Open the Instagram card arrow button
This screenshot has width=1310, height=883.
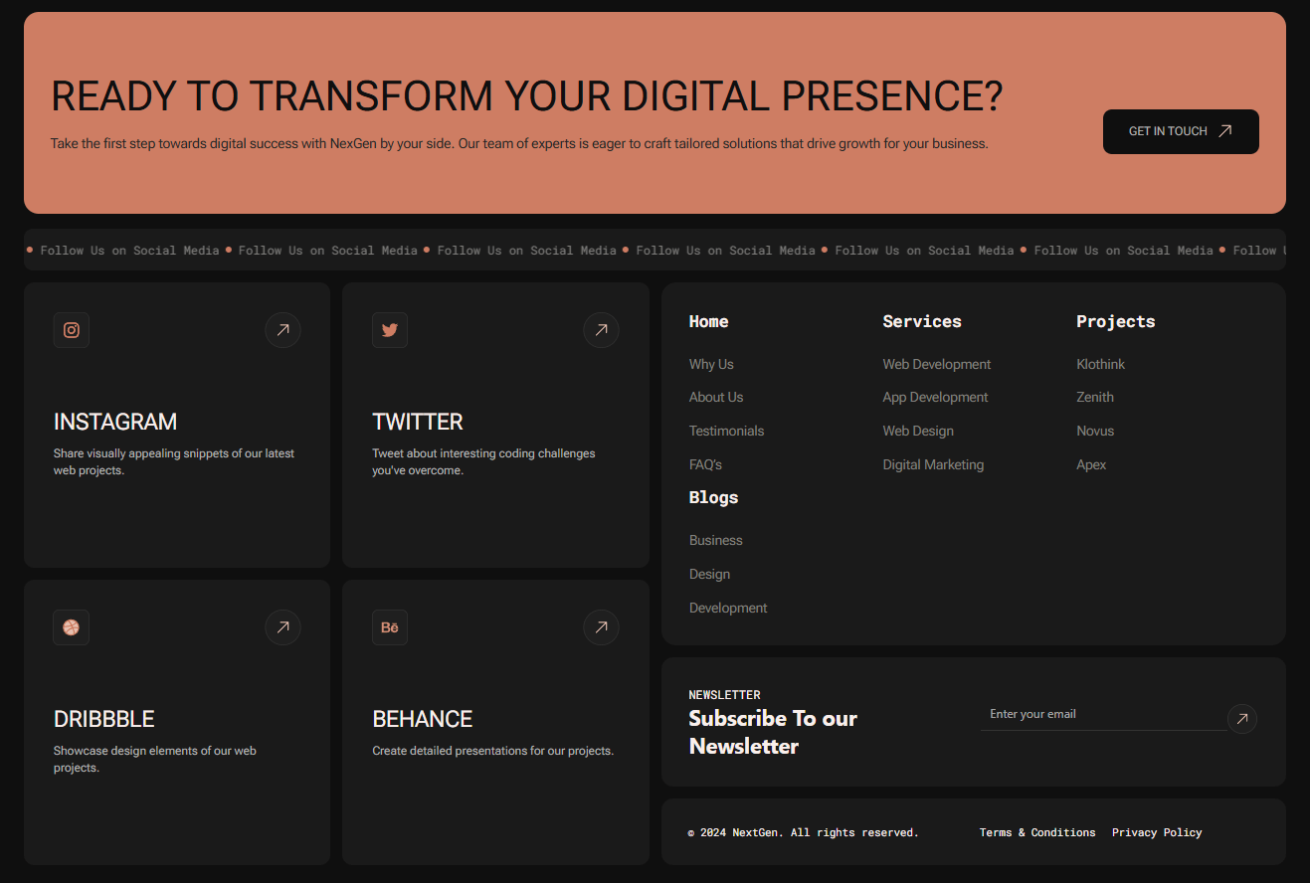(x=282, y=330)
